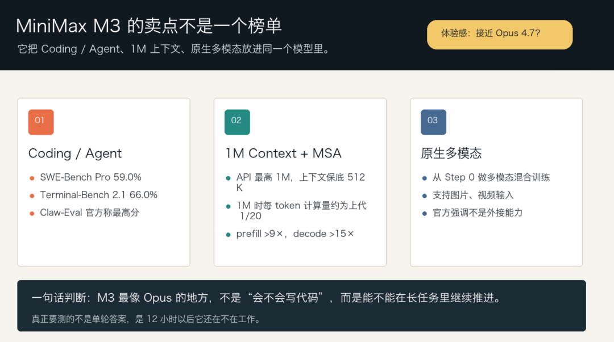Click the orange 01 number badge
This screenshot has width=614, height=342.
point(41,122)
